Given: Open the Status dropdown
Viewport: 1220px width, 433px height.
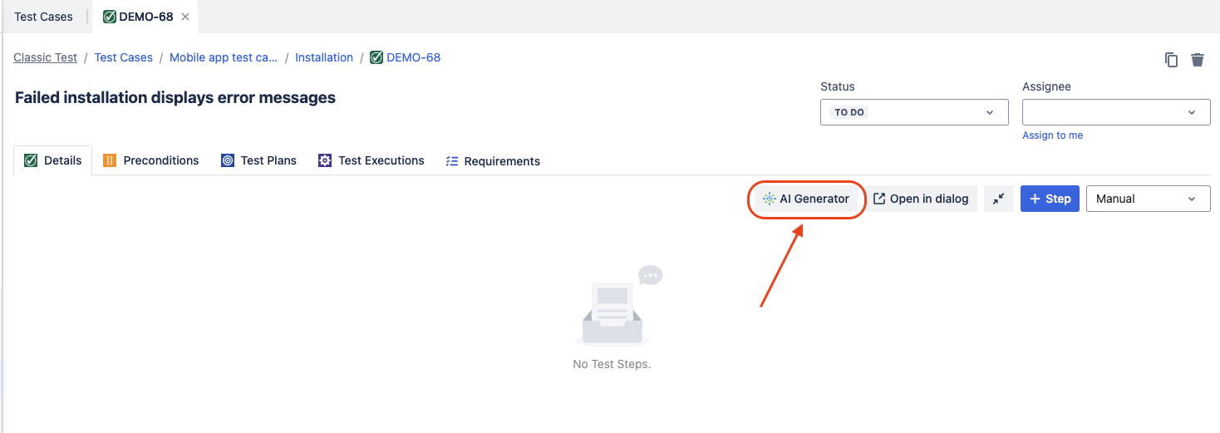Looking at the screenshot, I should [913, 112].
